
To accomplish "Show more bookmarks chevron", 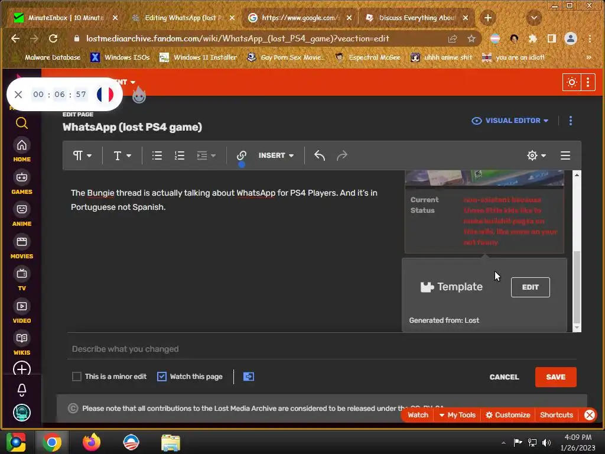I will [589, 57].
